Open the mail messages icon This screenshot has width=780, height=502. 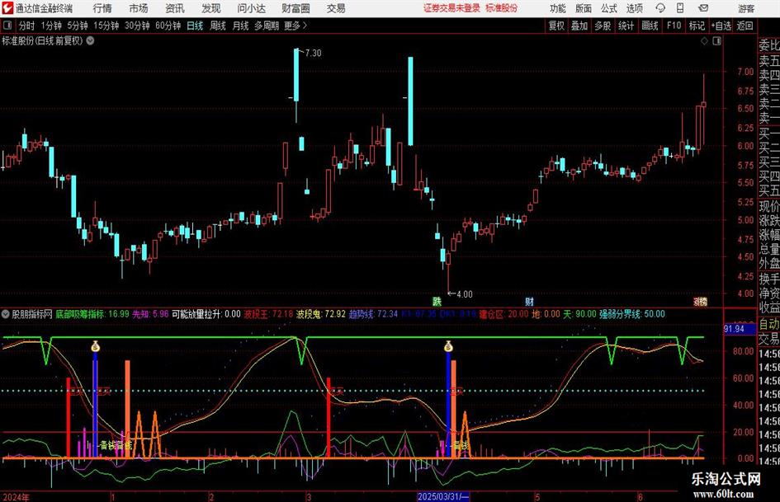tap(703, 8)
